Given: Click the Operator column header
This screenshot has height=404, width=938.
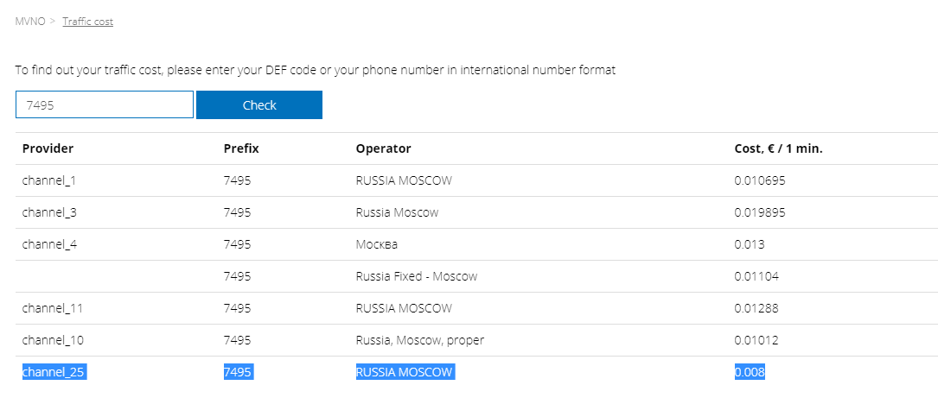Looking at the screenshot, I should tap(384, 148).
